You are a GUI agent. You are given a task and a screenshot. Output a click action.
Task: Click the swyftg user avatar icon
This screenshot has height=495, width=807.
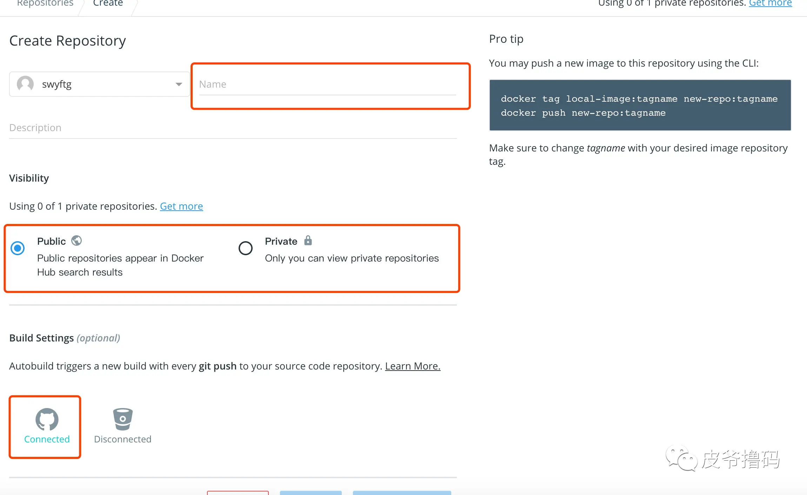(25, 84)
